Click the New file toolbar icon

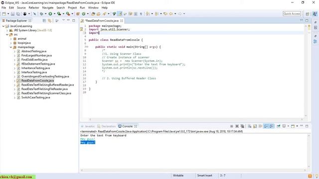click(4, 14)
